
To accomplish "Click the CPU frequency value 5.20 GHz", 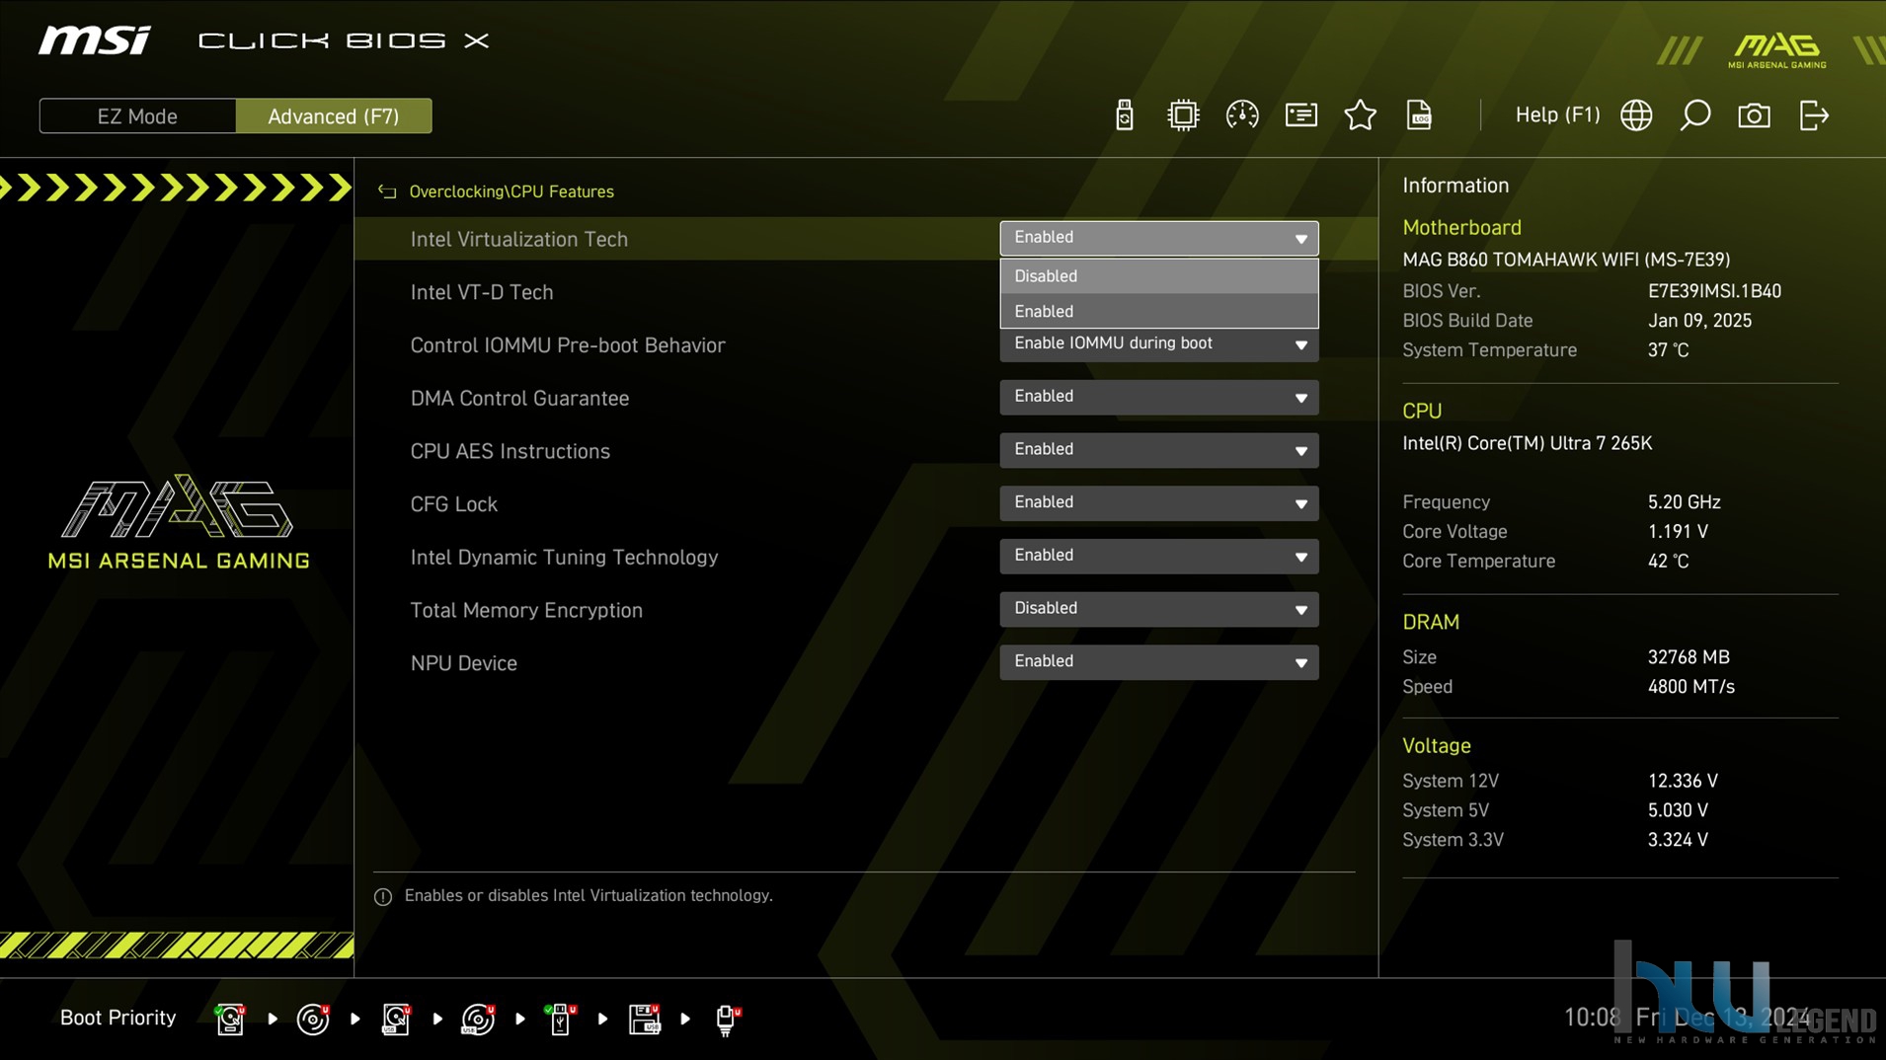I will click(x=1684, y=502).
